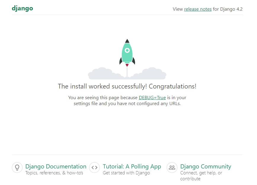Click 'Get started with Django' text
The image size is (257, 185).
click(126, 173)
